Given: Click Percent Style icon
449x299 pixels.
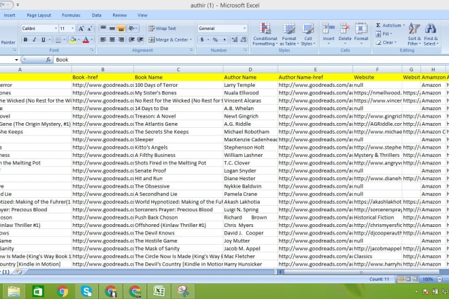Looking at the screenshot, I should [215, 40].
